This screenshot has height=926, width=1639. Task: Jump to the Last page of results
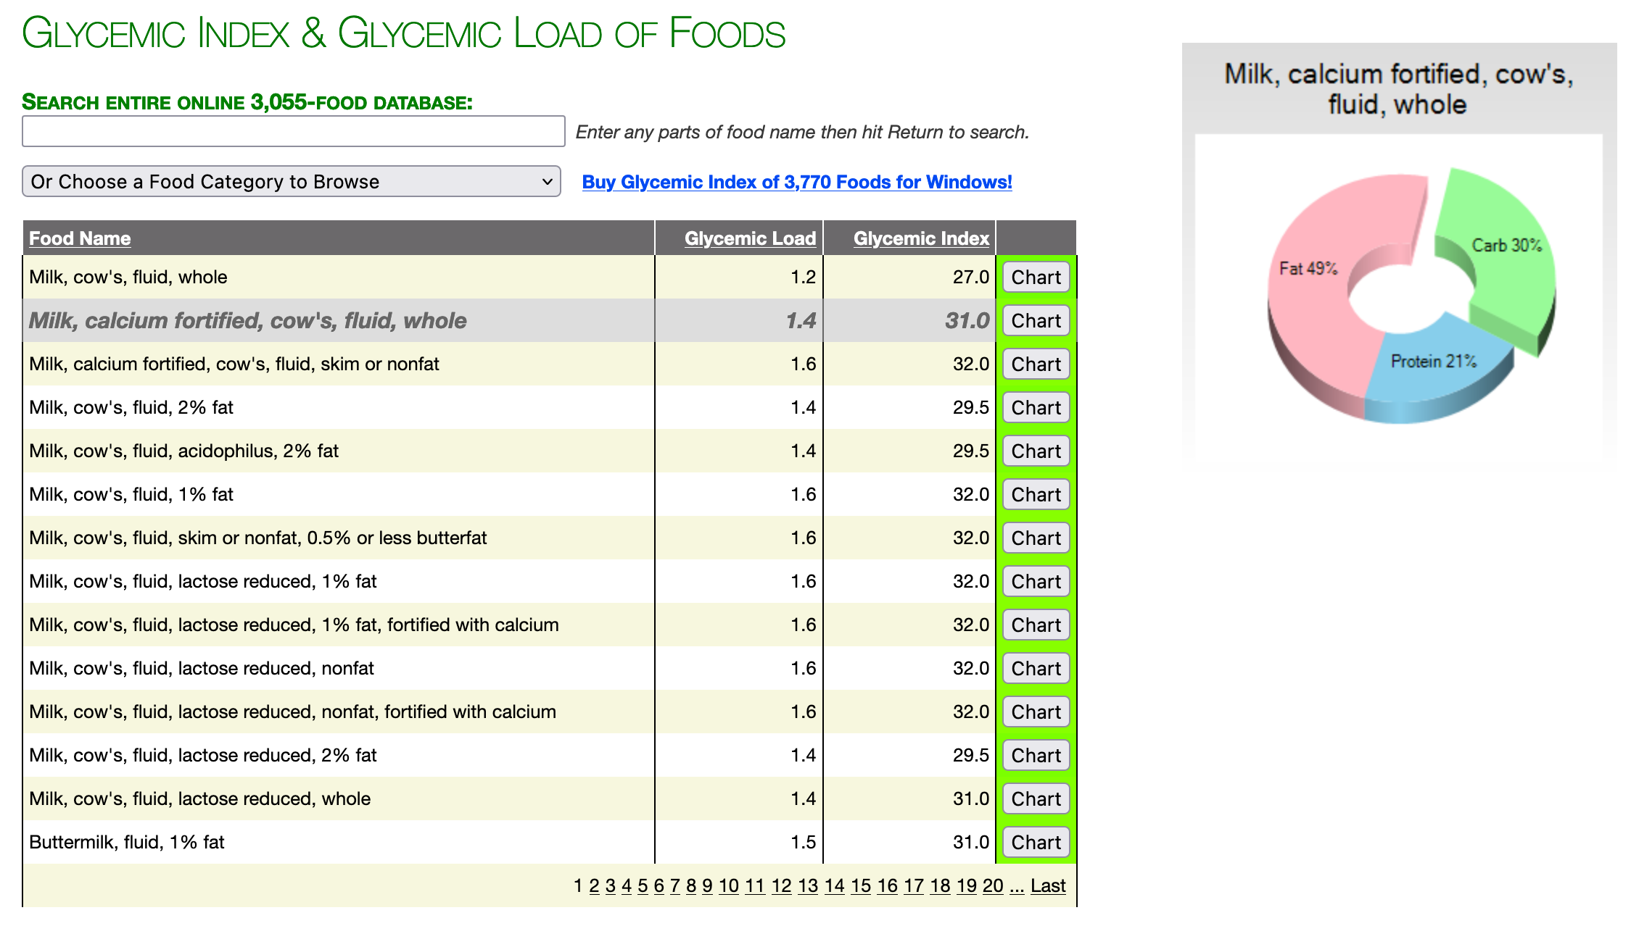1048,885
